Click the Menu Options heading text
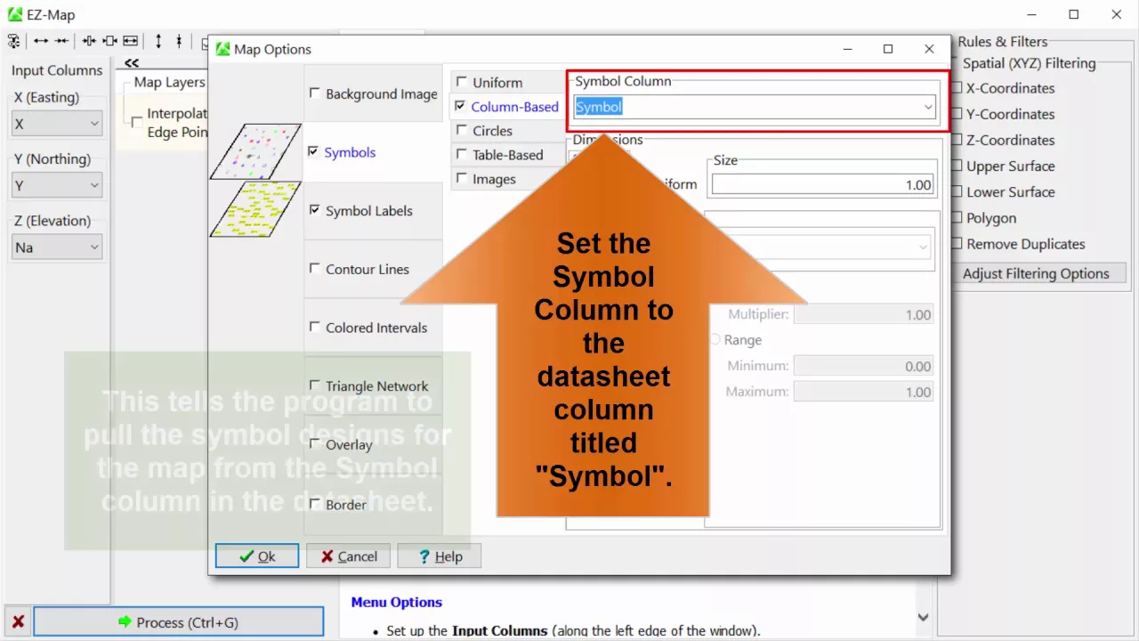This screenshot has width=1139, height=641. (x=396, y=602)
